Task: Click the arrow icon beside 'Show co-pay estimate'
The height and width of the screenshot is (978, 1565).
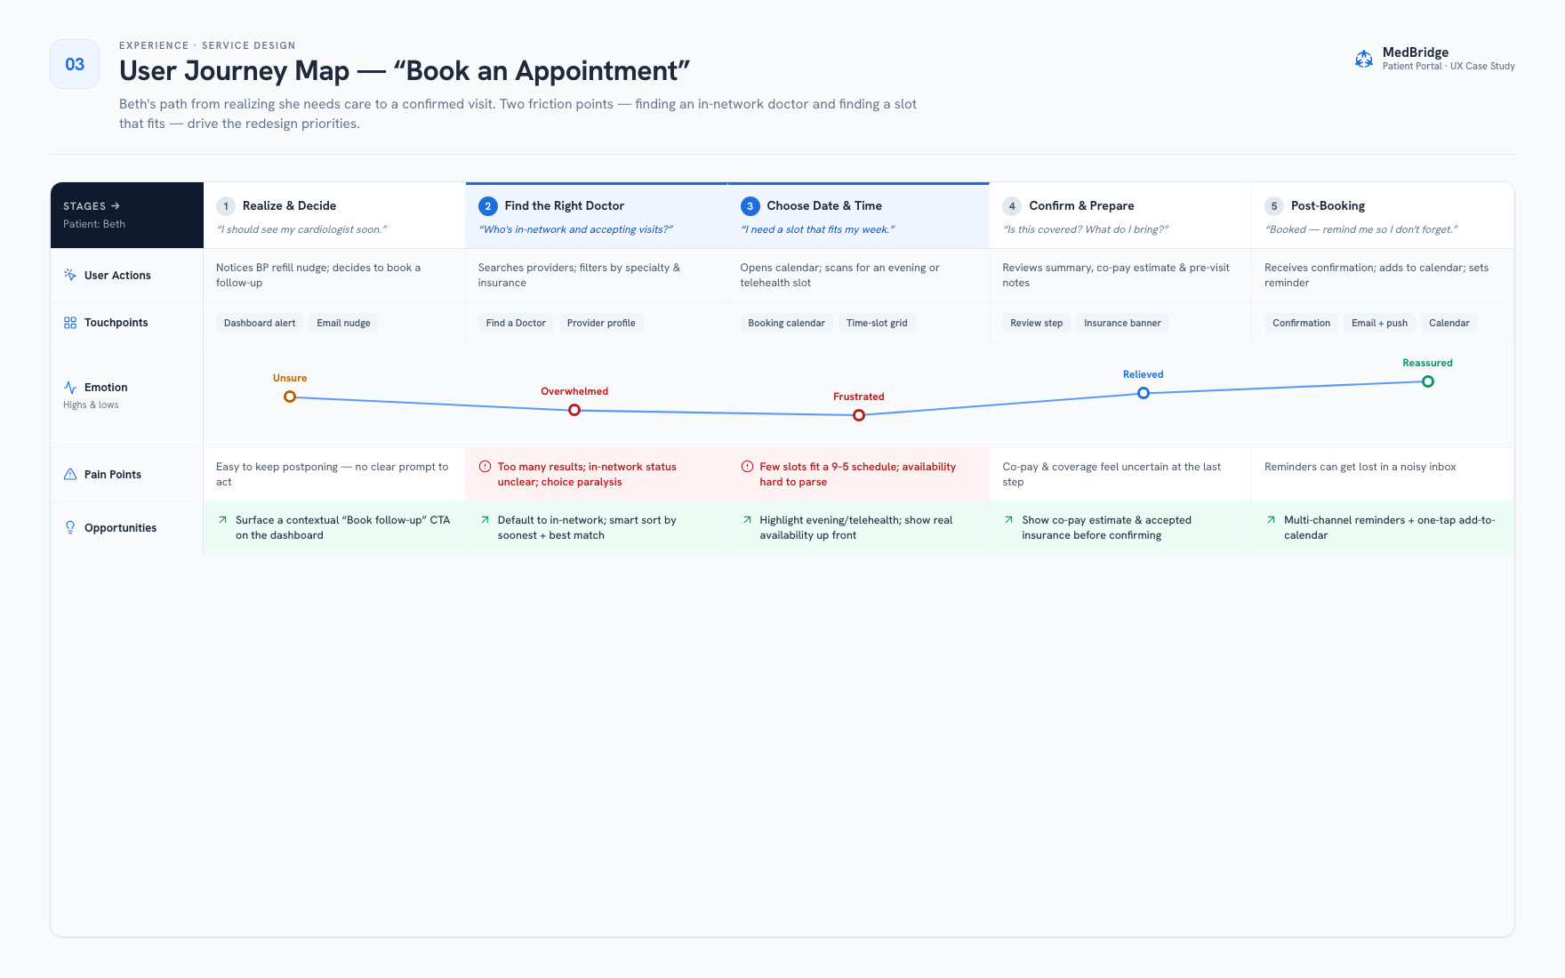Action: tap(1008, 519)
